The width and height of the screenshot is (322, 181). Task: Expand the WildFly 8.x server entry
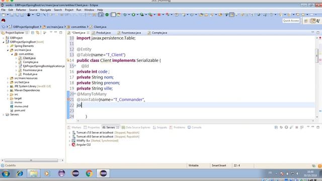coord(69,141)
